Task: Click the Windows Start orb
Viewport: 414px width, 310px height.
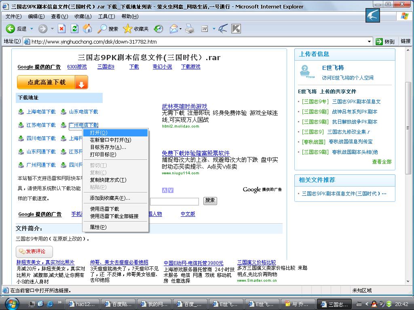Action: (11, 304)
